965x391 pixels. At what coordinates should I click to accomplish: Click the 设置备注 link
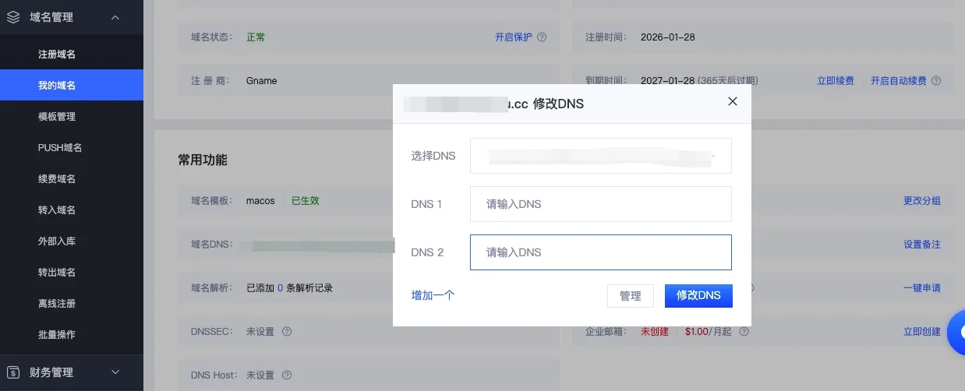922,244
